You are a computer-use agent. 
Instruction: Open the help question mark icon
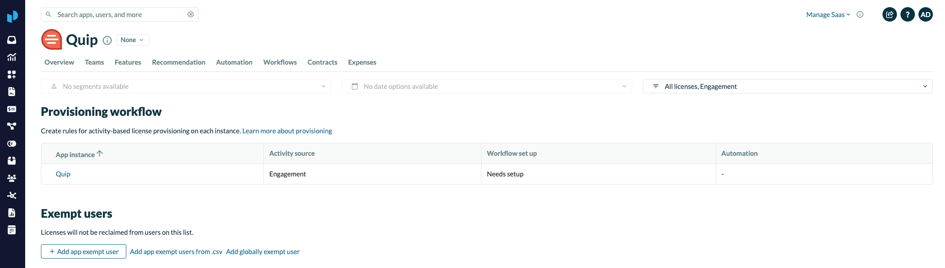908,14
